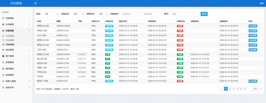266x103 pixels.
Task: Open the 彩种 dropdown filter
Action: click(51, 14)
